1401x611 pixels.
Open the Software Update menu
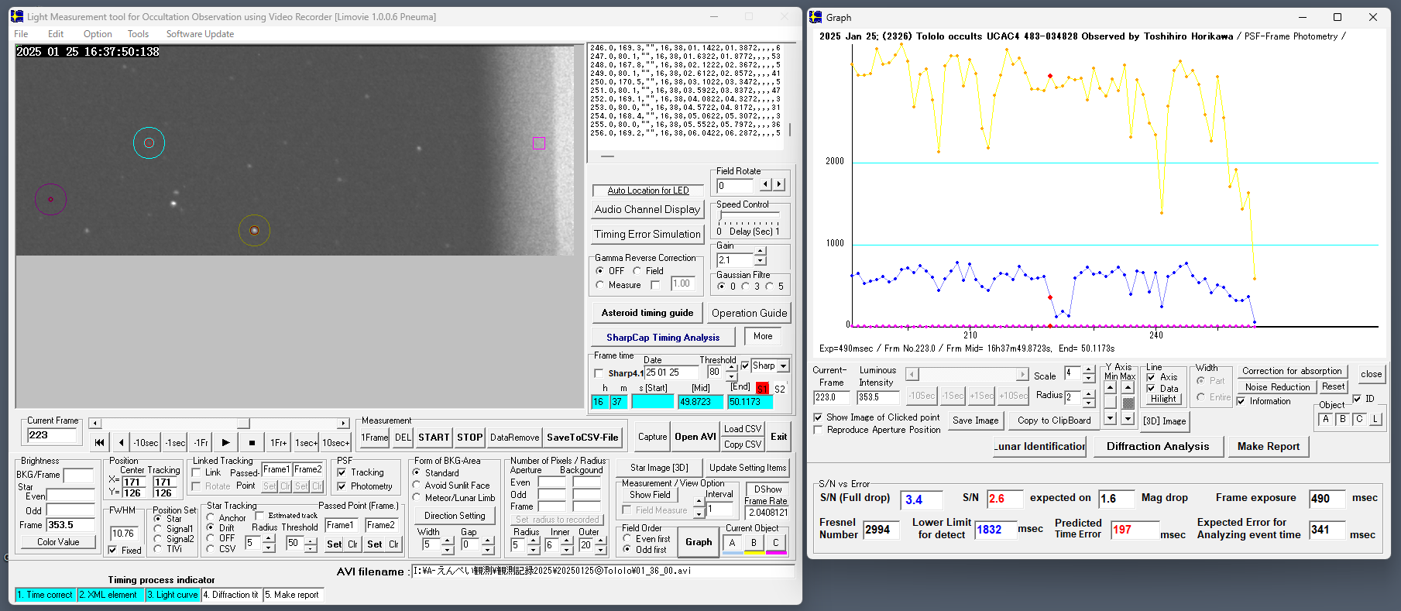point(200,34)
